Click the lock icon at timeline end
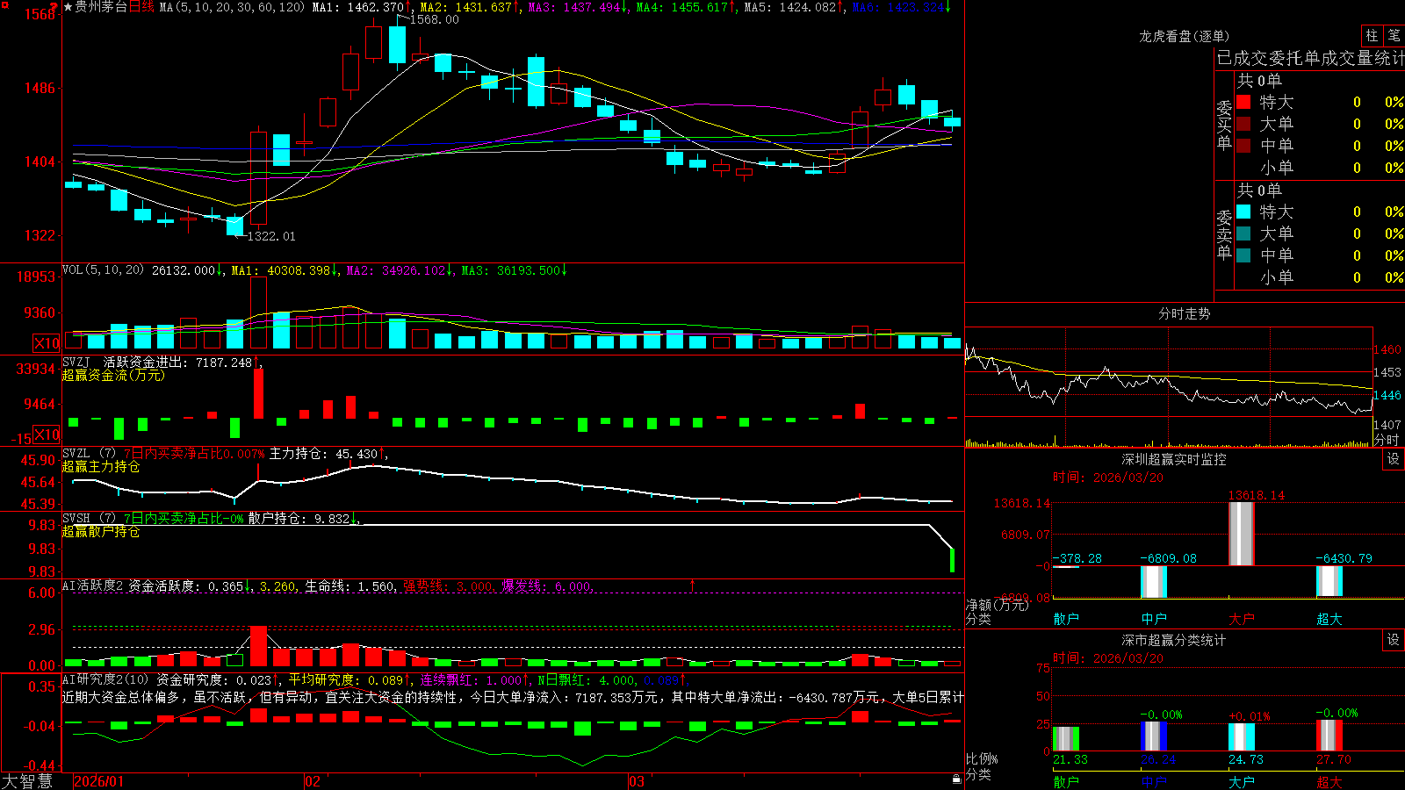 coord(957,779)
